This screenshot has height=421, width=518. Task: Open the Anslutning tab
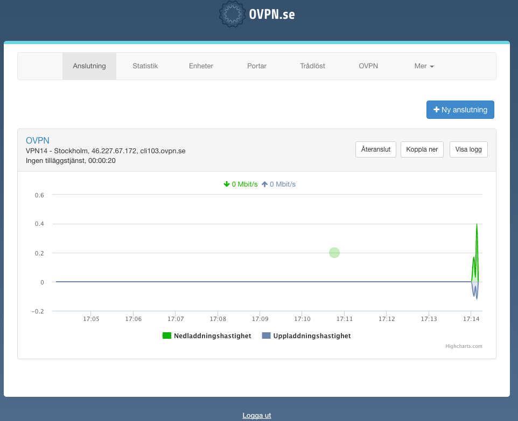coord(89,66)
